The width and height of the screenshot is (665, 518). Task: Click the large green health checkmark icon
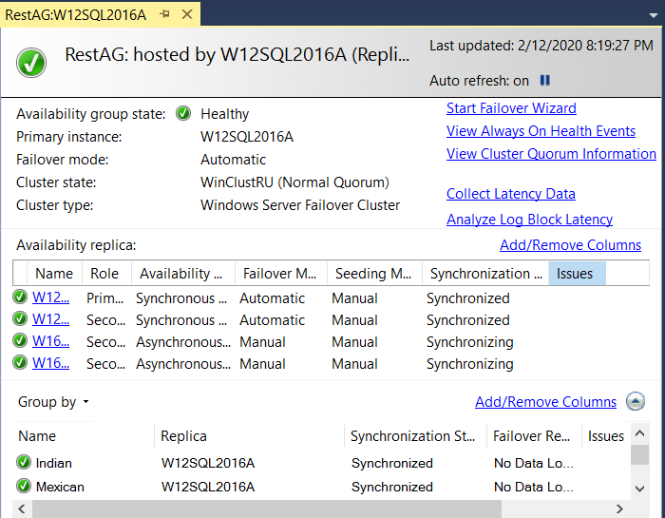31,64
